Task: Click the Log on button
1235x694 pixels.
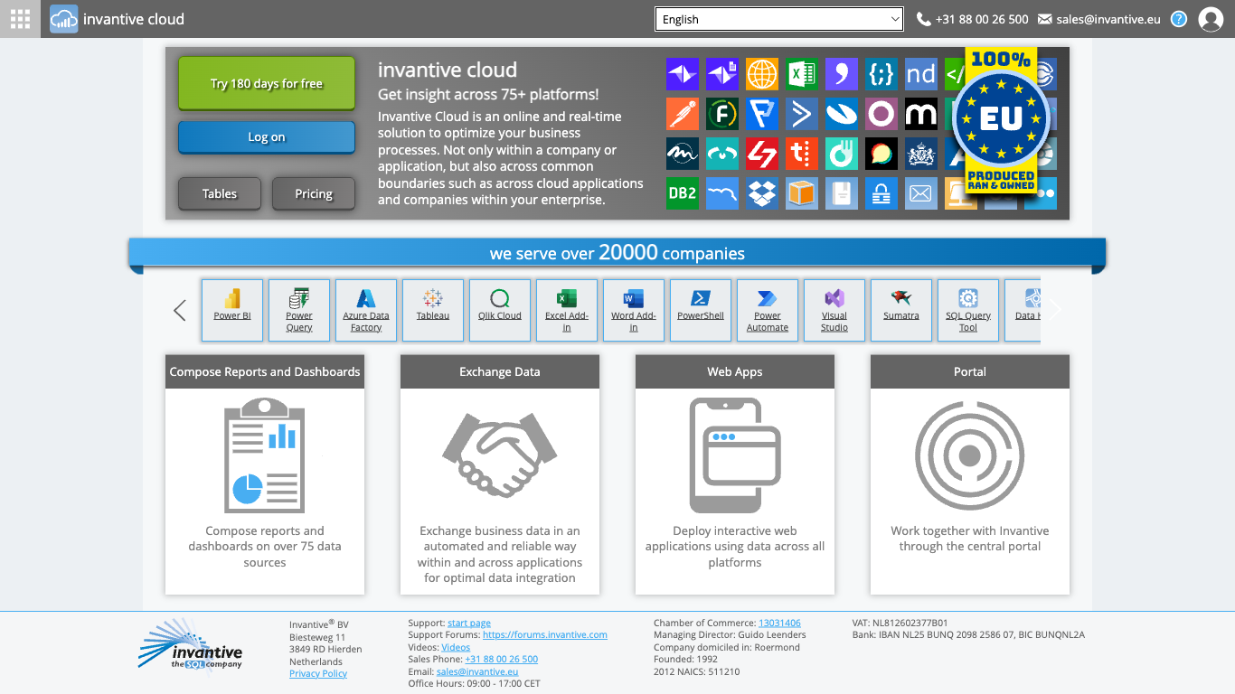Action: pyautogui.click(x=267, y=137)
